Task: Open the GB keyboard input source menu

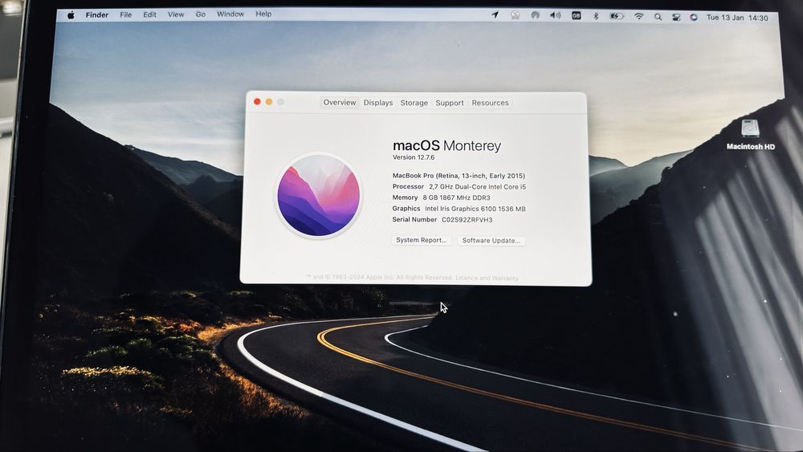Action: [x=576, y=15]
